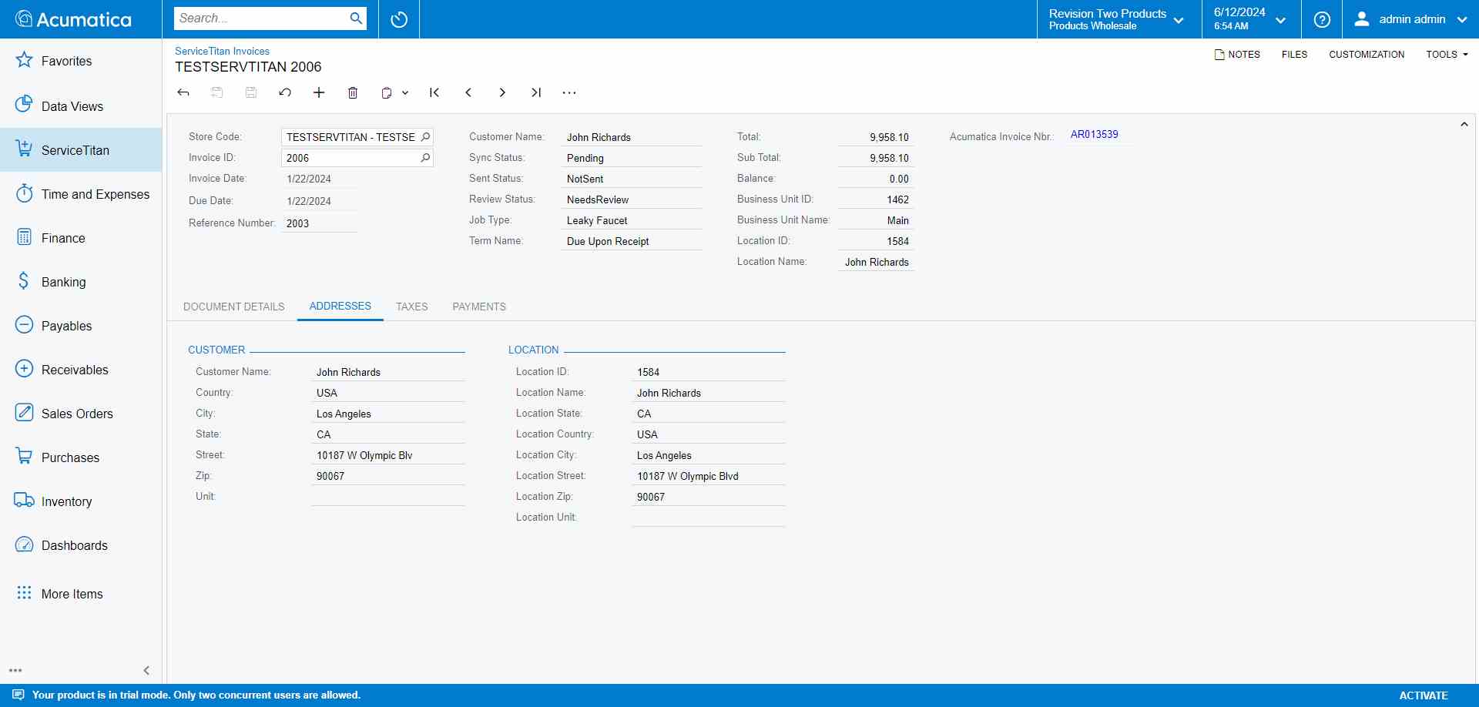1479x707 pixels.
Task: Click the undo cancel icon
Action: (285, 92)
